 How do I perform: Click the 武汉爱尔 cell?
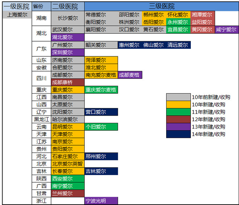tap(68, 30)
